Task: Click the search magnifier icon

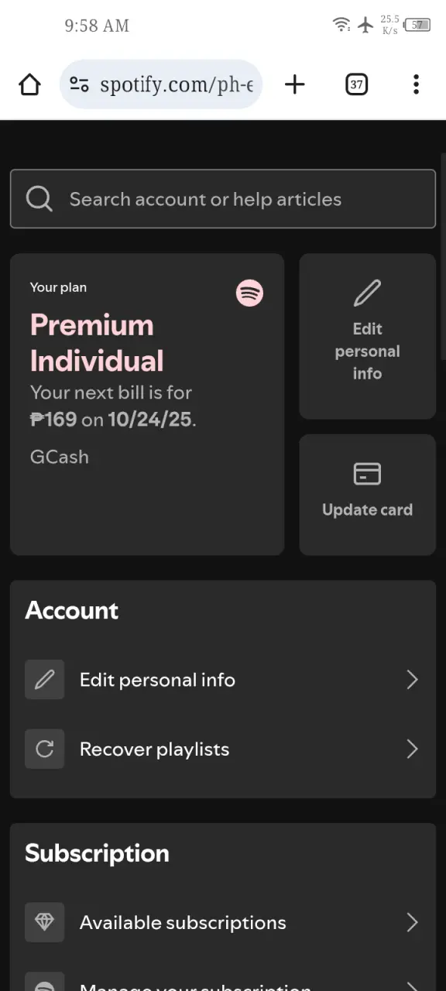Action: click(39, 199)
